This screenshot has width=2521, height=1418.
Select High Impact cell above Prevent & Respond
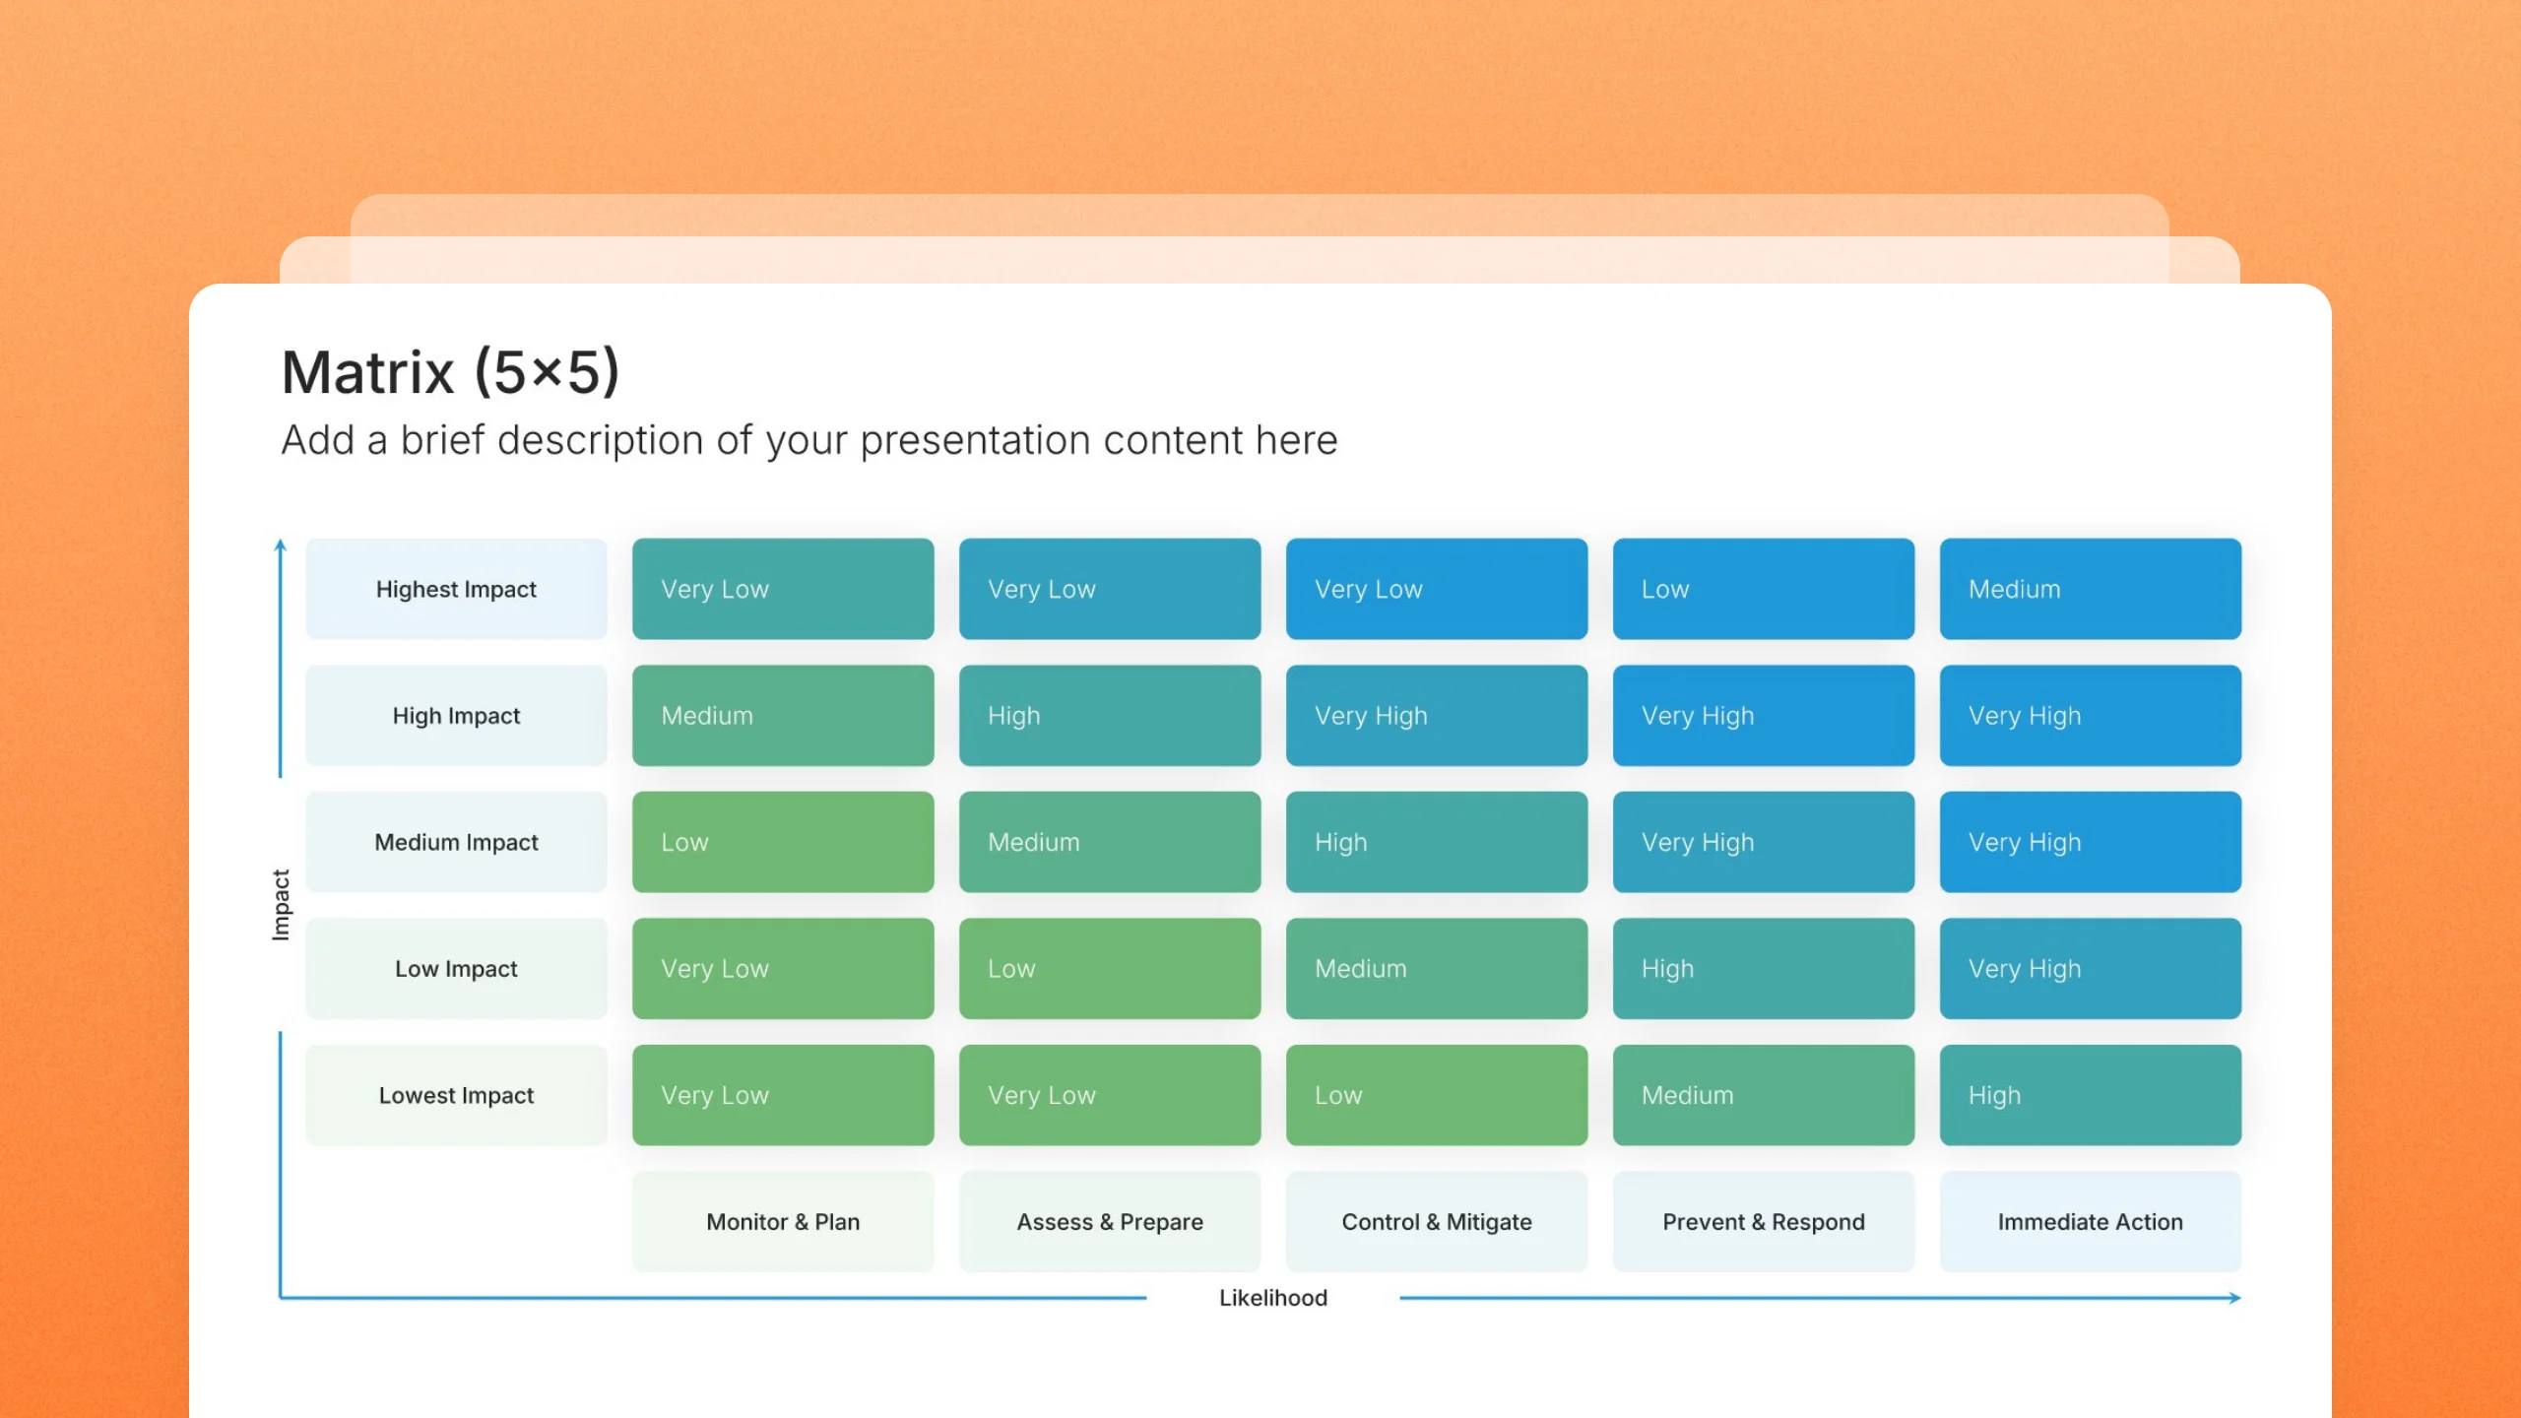coord(1764,716)
